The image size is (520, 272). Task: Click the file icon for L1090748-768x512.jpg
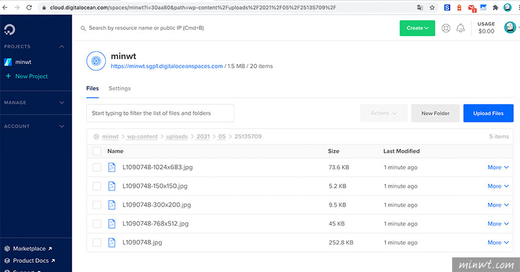point(112,224)
